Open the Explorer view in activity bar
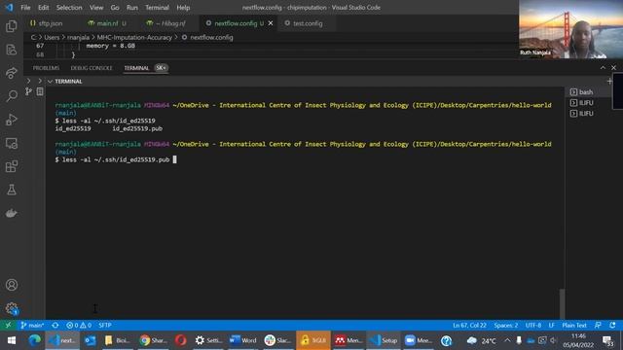This screenshot has height=350, width=623. click(x=12, y=26)
